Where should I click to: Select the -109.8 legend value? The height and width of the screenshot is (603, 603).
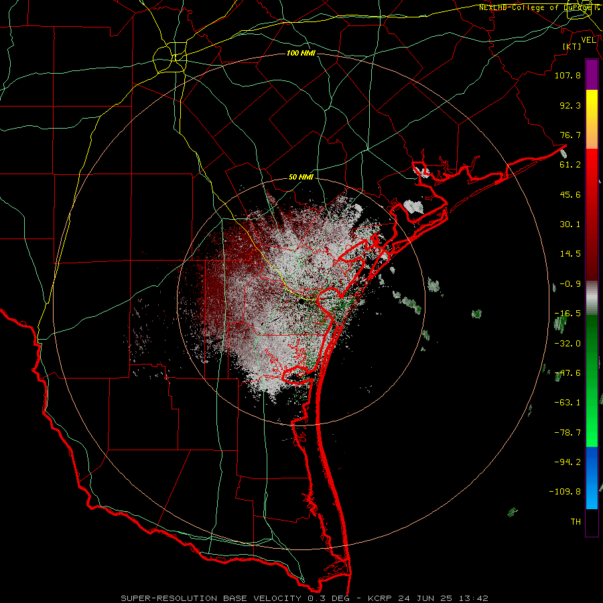click(565, 492)
